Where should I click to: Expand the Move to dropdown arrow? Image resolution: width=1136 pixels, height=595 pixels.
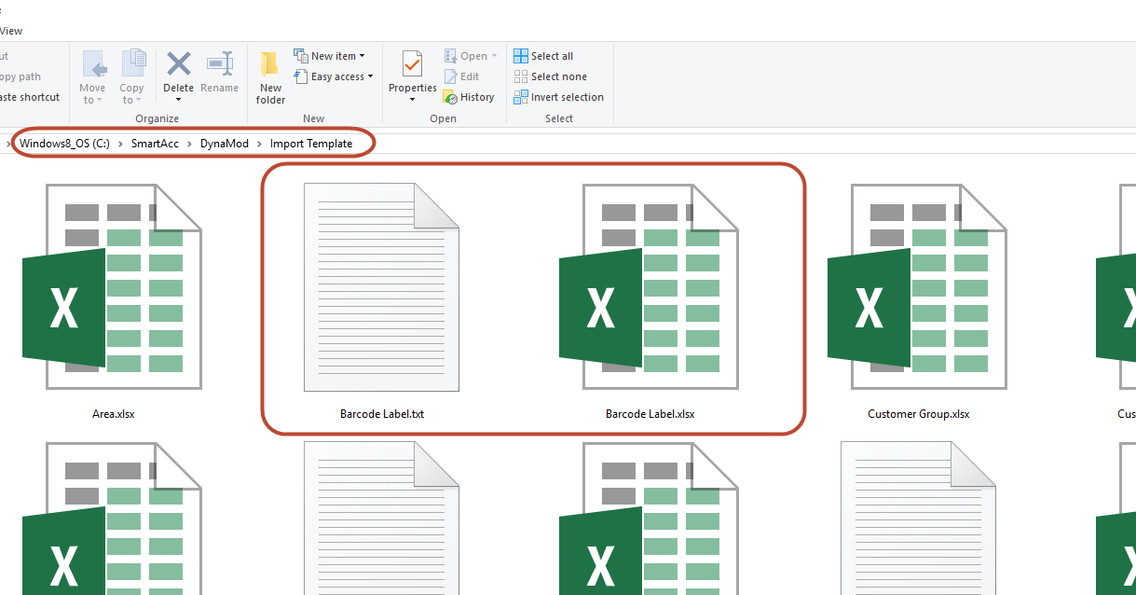tap(100, 101)
